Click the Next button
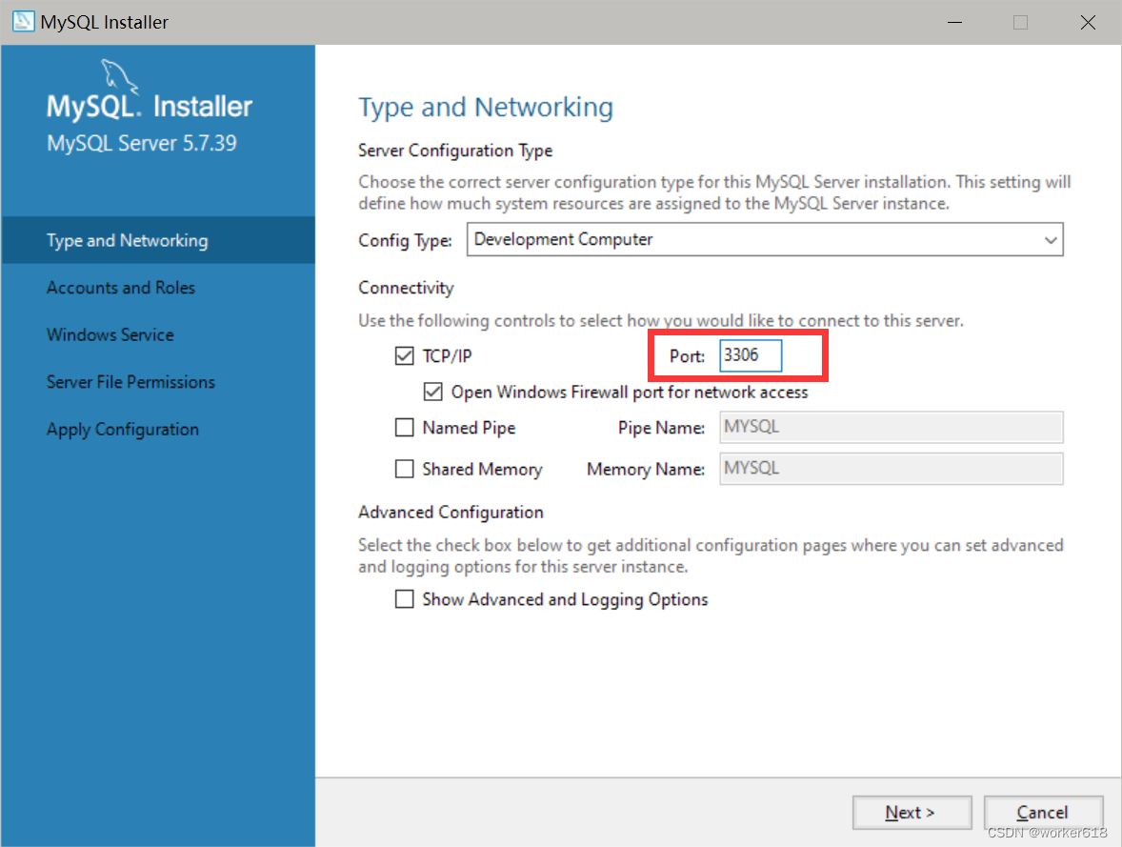Image resolution: width=1122 pixels, height=847 pixels. 912,813
